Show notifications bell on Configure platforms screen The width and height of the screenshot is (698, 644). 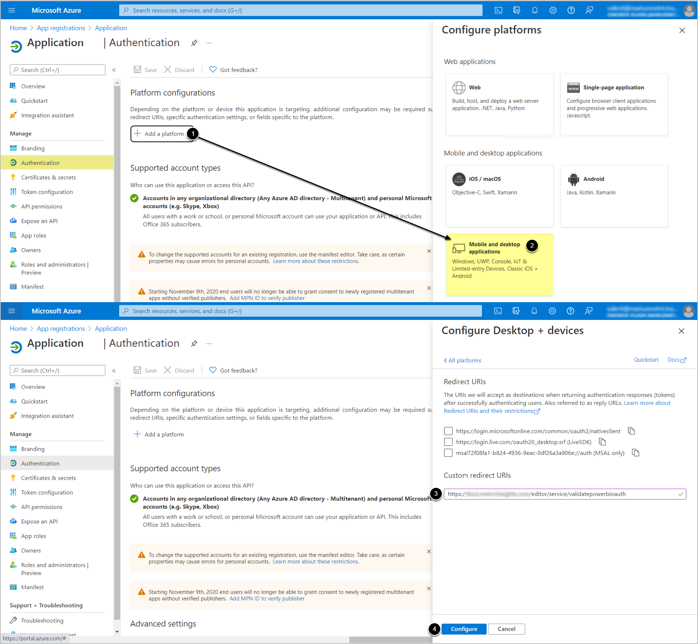pos(535,10)
